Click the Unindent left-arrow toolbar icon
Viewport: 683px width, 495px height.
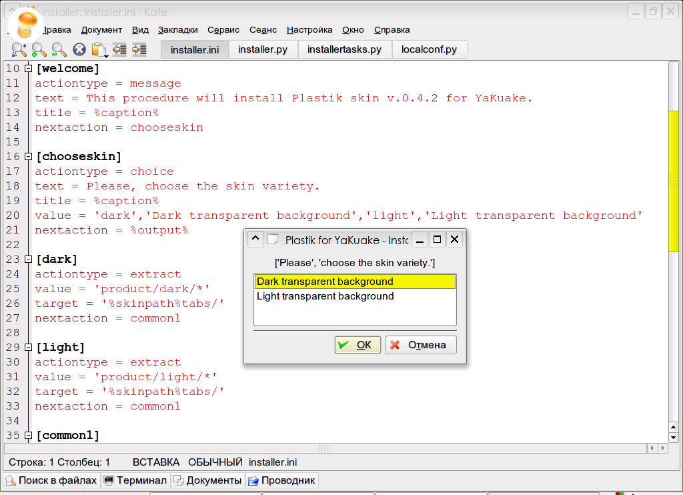click(119, 49)
